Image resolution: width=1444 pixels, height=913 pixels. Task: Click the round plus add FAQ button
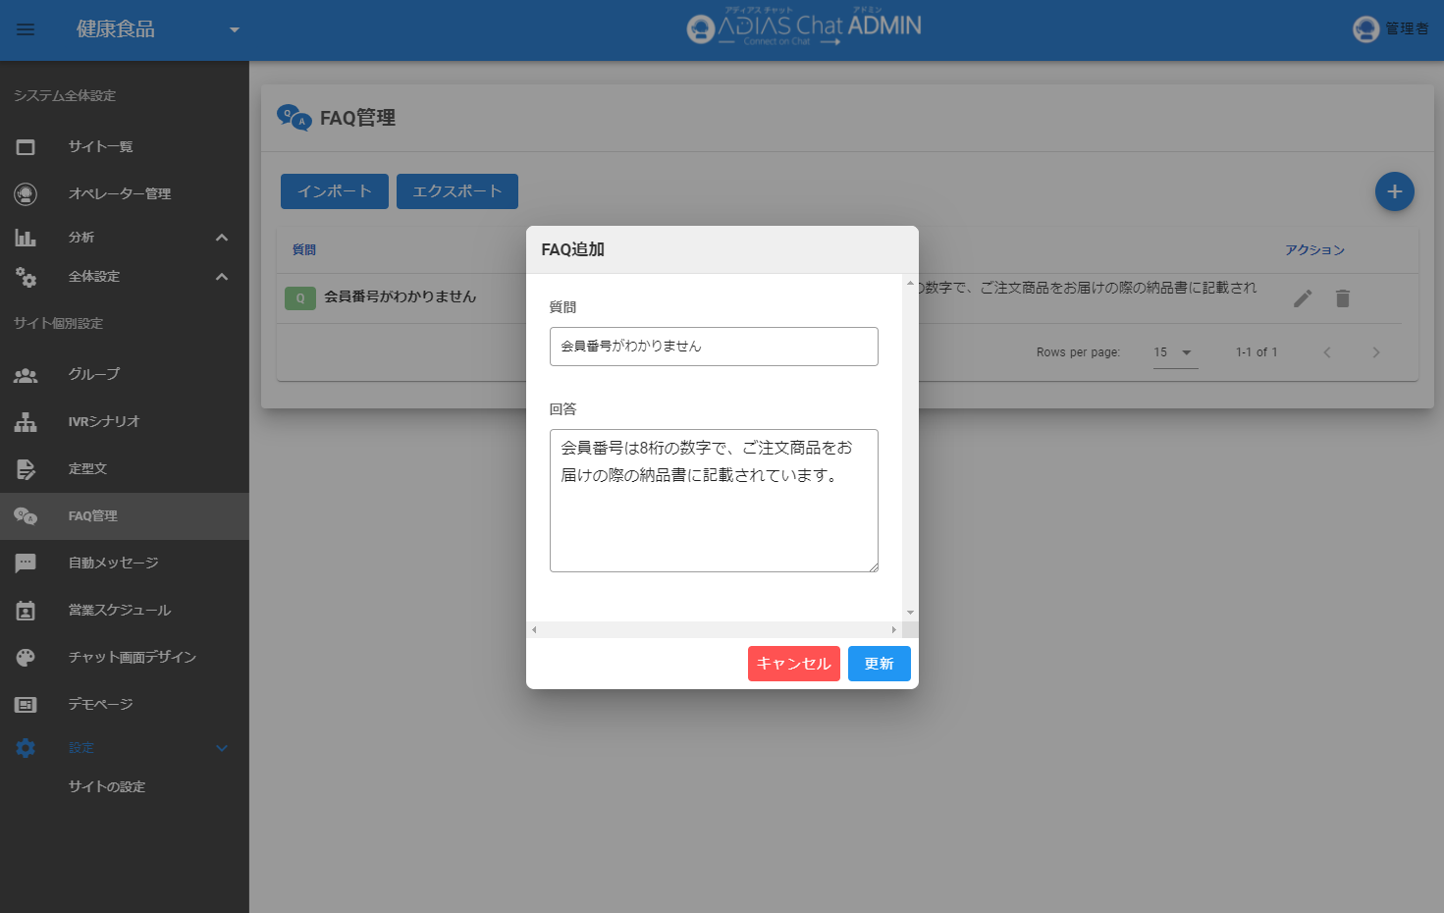[x=1394, y=191]
